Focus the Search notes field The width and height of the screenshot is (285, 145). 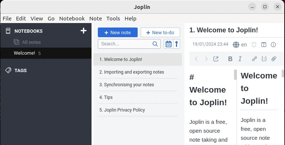(129, 44)
